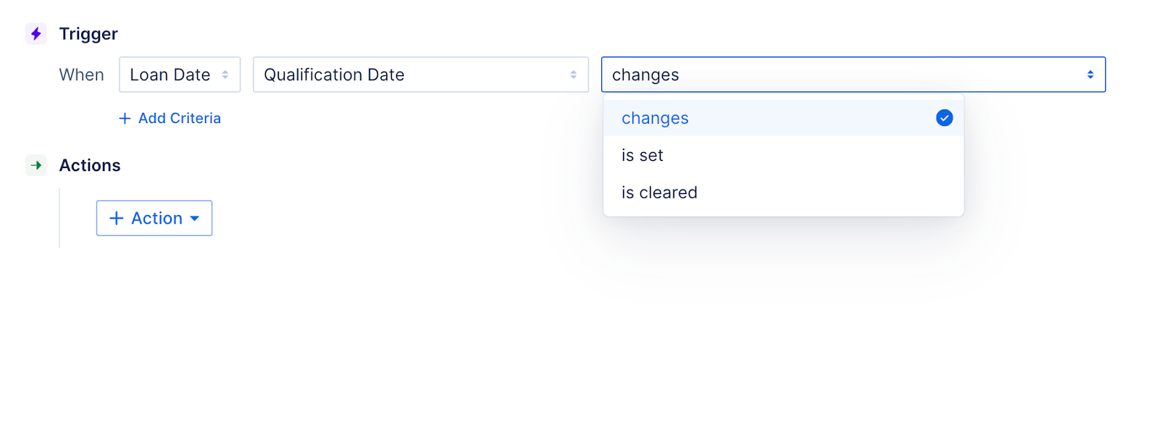
Task: Click the up-down arrows in Qualification Date field
Action: coord(573,75)
